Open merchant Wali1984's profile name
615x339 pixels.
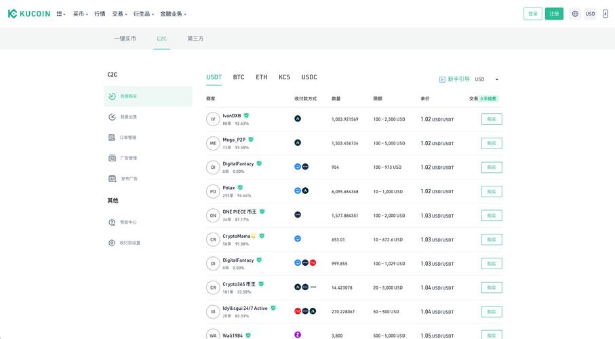pyautogui.click(x=233, y=336)
